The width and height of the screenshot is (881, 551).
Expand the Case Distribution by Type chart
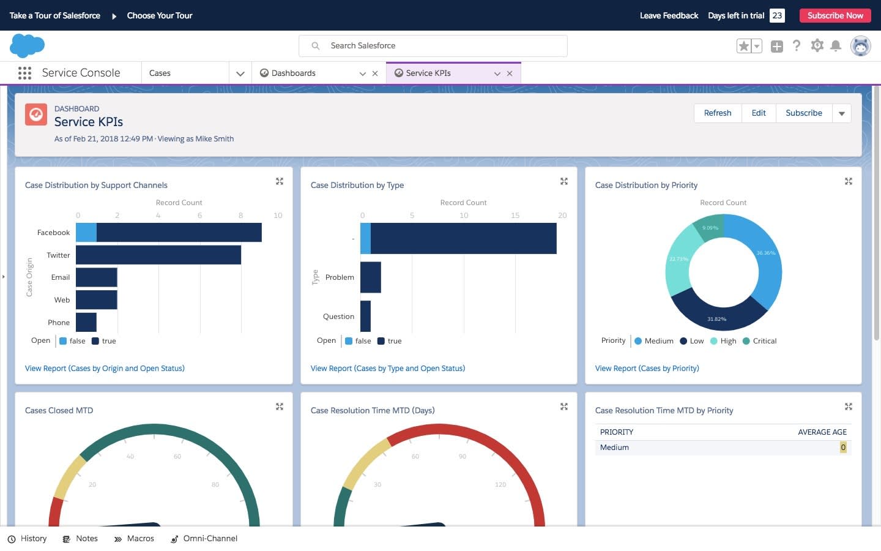[564, 181]
